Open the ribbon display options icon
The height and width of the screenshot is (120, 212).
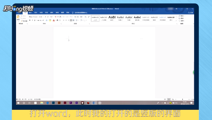(177, 9)
